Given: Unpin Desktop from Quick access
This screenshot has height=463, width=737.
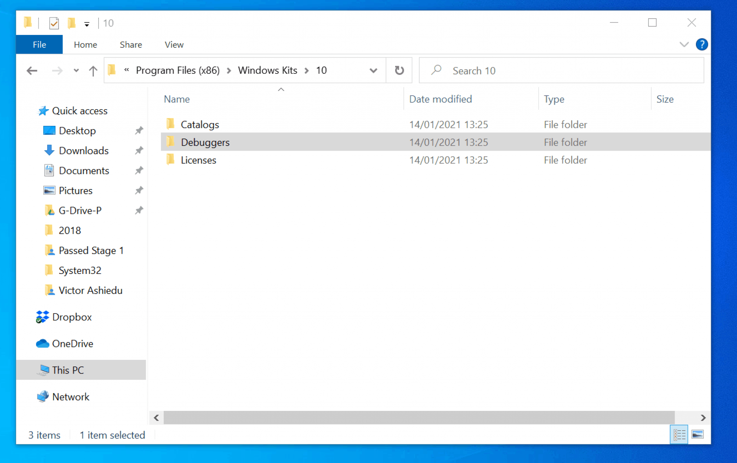Looking at the screenshot, I should pyautogui.click(x=139, y=130).
